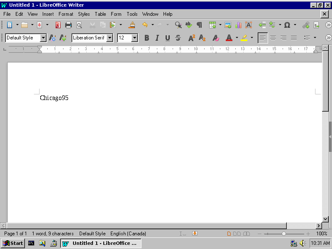Toggle Underline formatting
This screenshot has height=249, width=332.
coord(168,38)
